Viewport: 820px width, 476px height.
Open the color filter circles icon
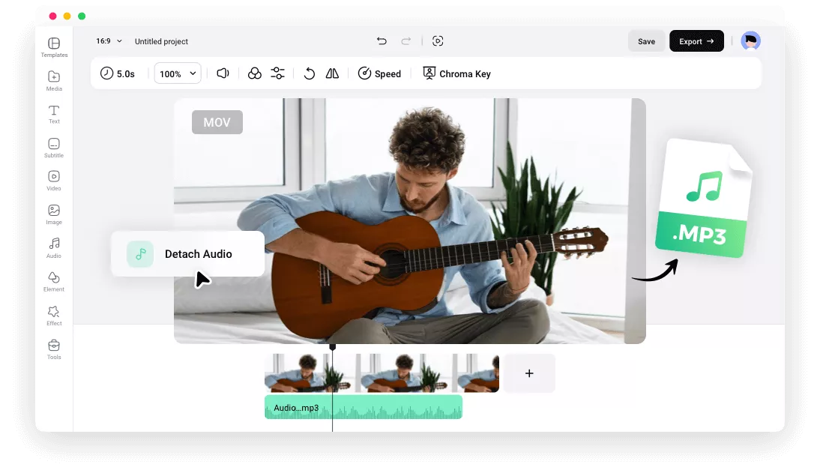255,73
